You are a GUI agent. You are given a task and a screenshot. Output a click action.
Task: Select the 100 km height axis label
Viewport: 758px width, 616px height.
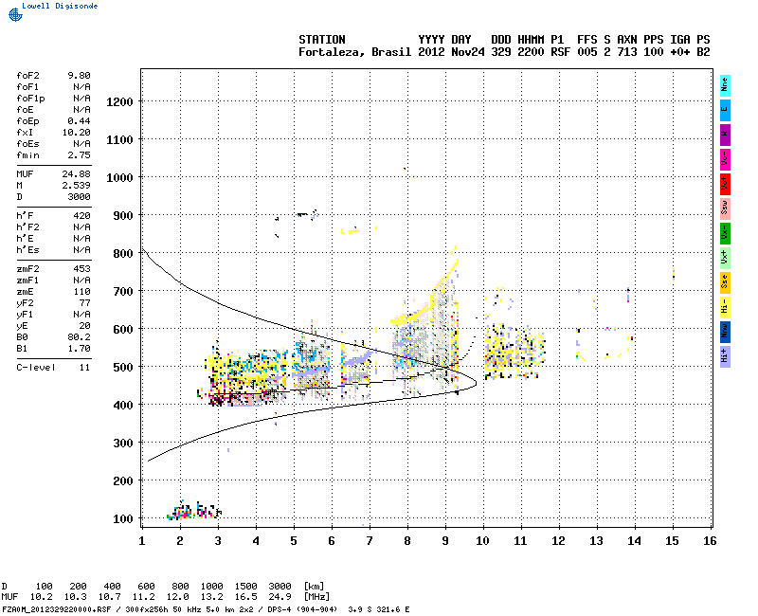pos(123,519)
